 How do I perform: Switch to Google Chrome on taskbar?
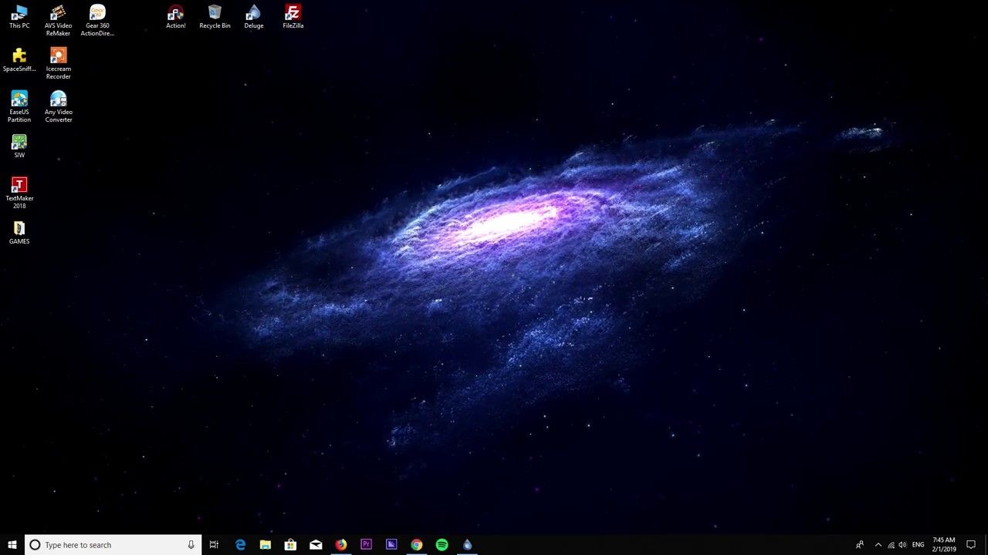coord(417,545)
